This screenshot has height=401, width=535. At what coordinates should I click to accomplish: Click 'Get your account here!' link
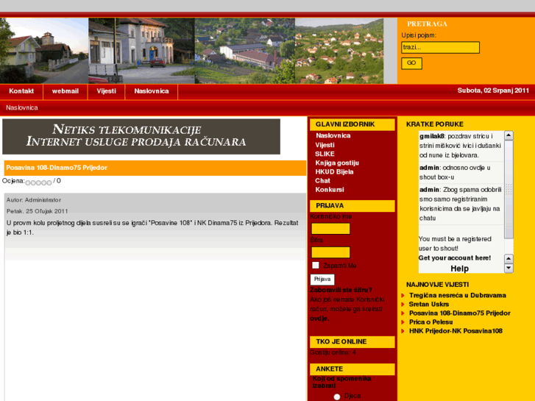click(455, 258)
